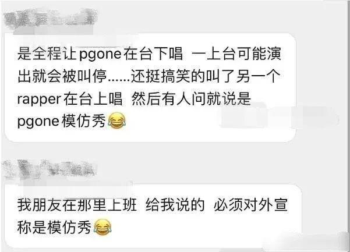Viewport: 350px width, 252px height.
Task: Tap the blurred sender name above first message
Action: [50, 19]
